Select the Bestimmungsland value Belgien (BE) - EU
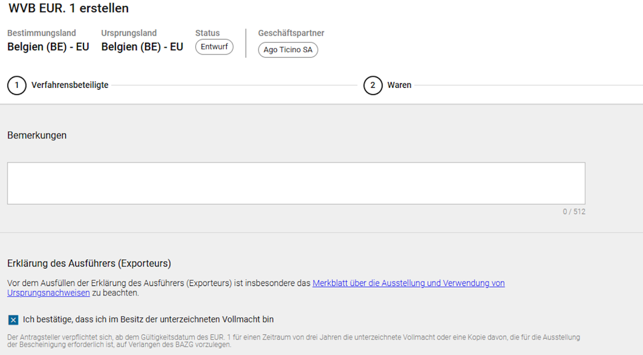The width and height of the screenshot is (643, 355). [x=48, y=47]
